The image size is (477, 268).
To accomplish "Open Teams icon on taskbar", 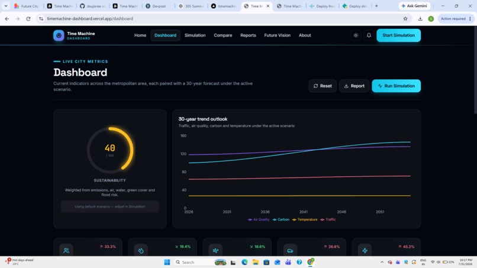I will 288,262.
